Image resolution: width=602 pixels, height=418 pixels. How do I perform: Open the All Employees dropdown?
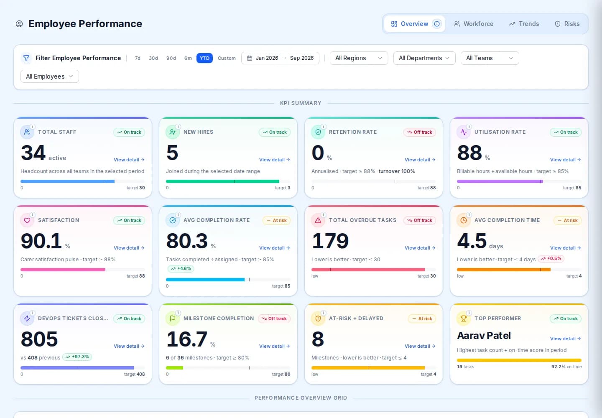(50, 76)
